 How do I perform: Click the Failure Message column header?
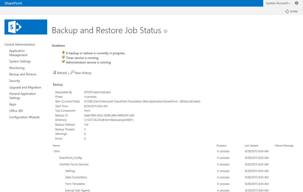pyautogui.click(x=284, y=145)
